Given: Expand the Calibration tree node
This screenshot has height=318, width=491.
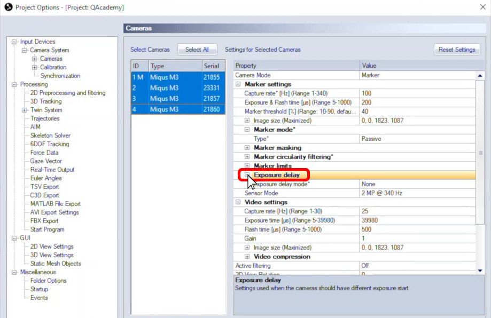Looking at the screenshot, I should [x=35, y=67].
